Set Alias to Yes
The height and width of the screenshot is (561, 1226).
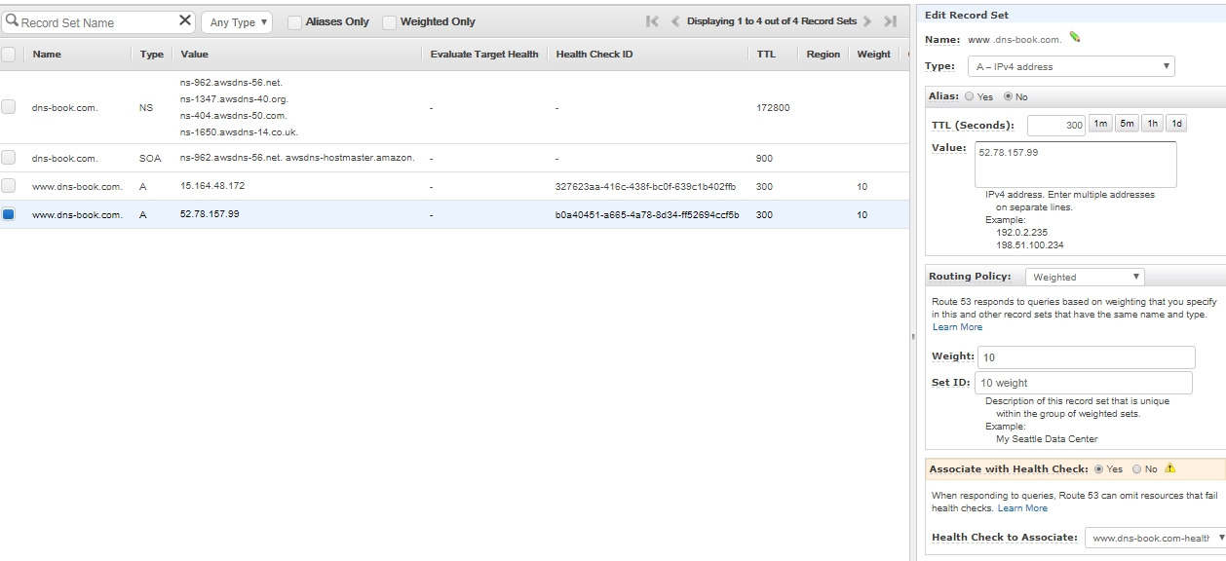tap(969, 96)
